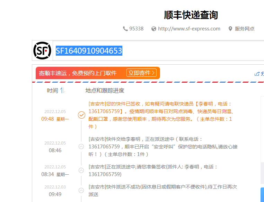Image resolution: width=264 pixels, height=202 pixels.
Task: Click the tracking number input SF1640910904653
Action: point(158,50)
